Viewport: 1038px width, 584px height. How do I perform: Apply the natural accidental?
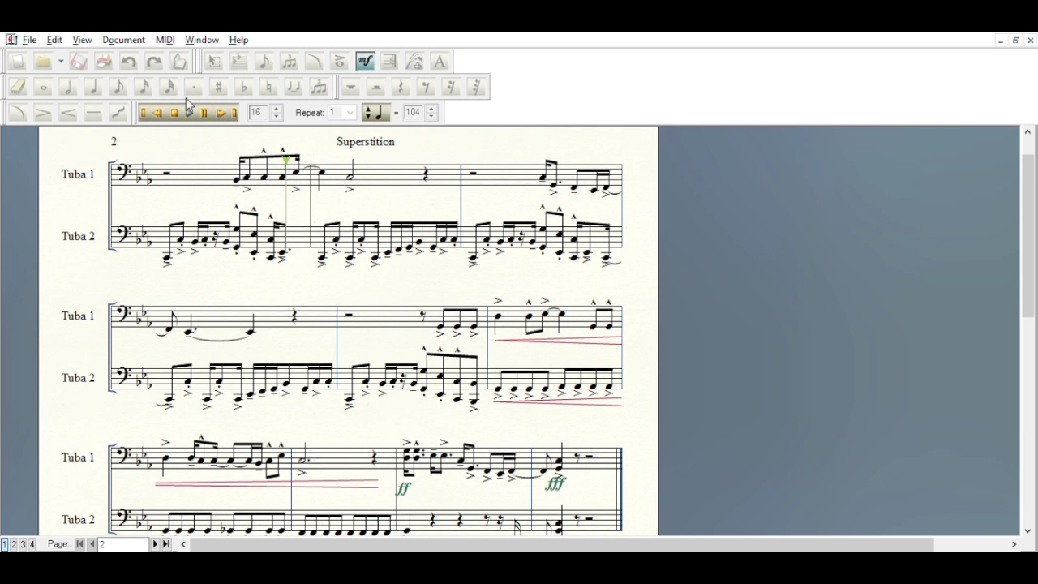click(269, 87)
